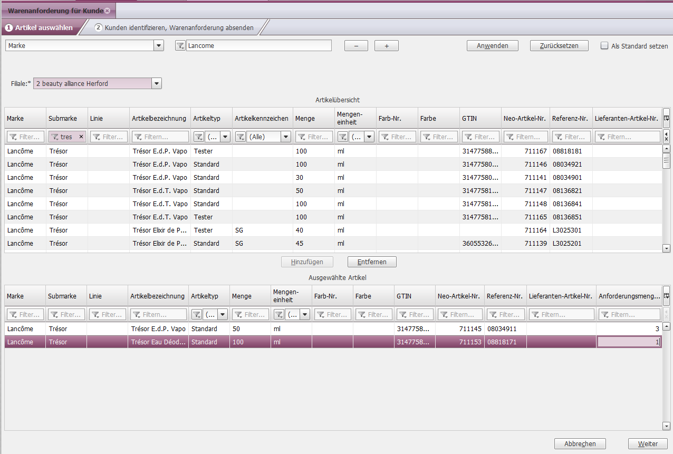
Task: Click scroll-up arrow of Artikelübersicht table
Action: pyautogui.click(x=667, y=149)
